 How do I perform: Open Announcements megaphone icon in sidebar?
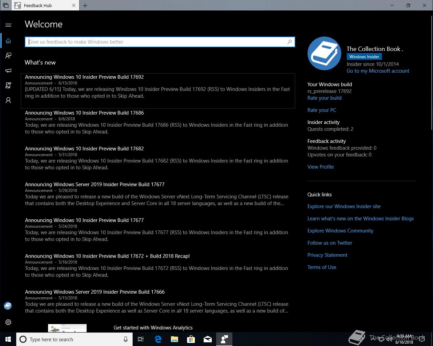pos(8,71)
